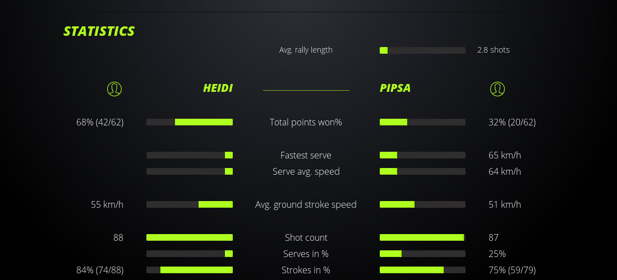Click Heidi's Total points won bar

pos(190,122)
